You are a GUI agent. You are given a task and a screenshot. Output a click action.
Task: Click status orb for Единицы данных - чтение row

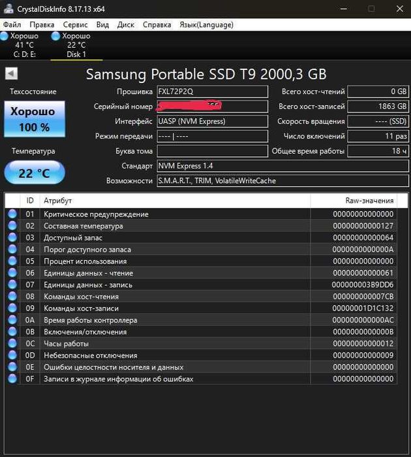(12, 273)
